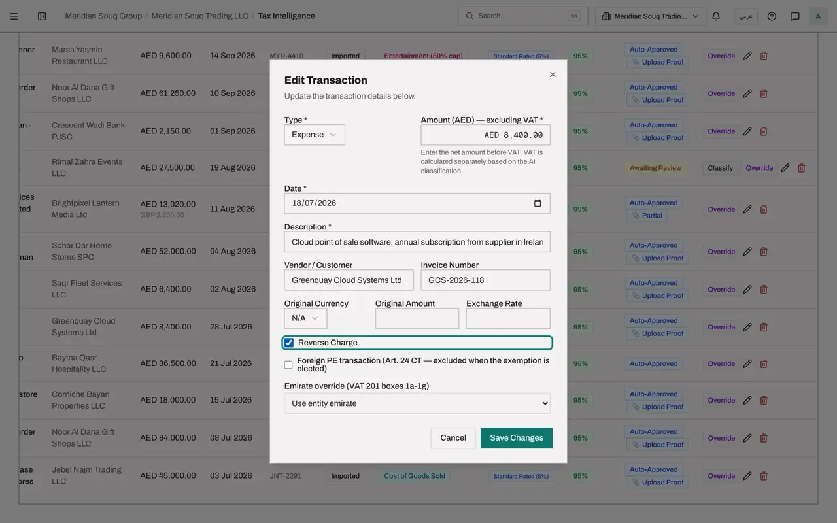Open the chat feedback icon
The height and width of the screenshot is (523, 837).
point(795,16)
